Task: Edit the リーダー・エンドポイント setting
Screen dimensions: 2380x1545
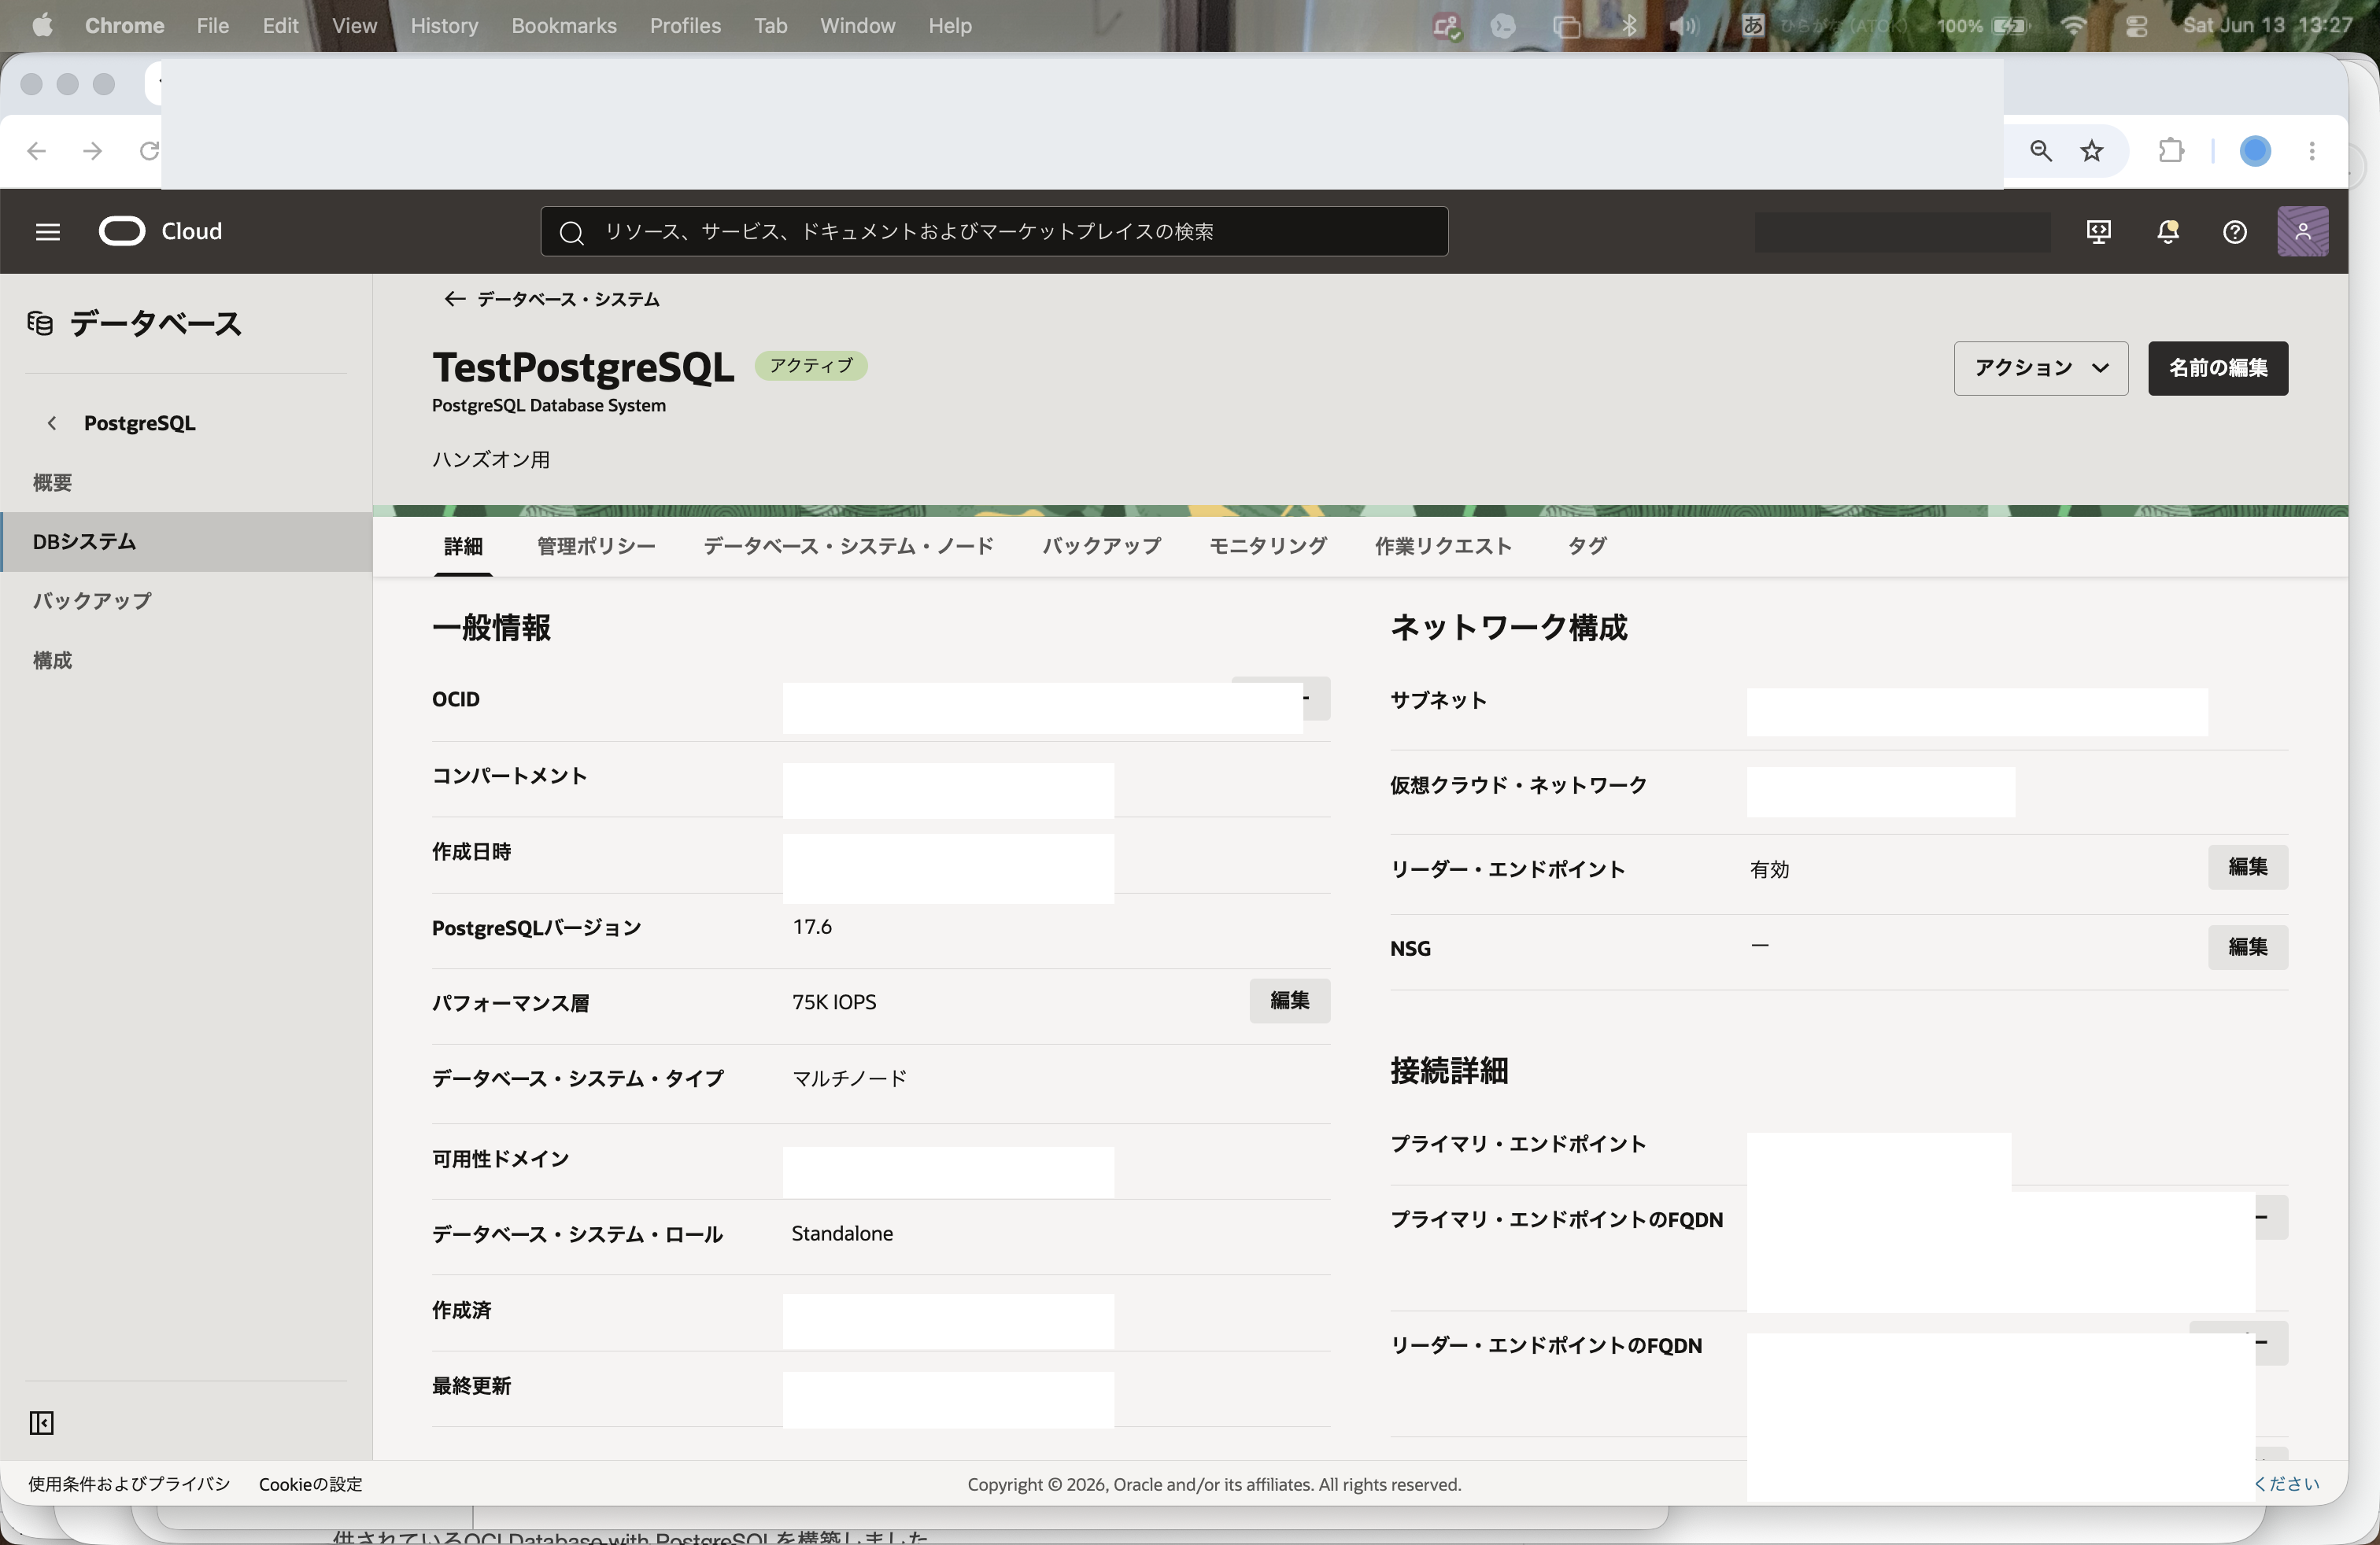Action: coord(2247,866)
